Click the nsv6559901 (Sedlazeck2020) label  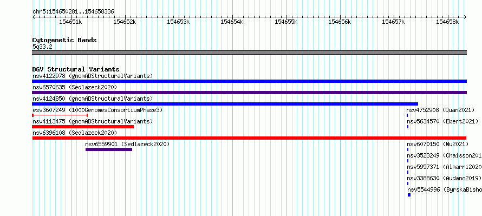pos(127,144)
